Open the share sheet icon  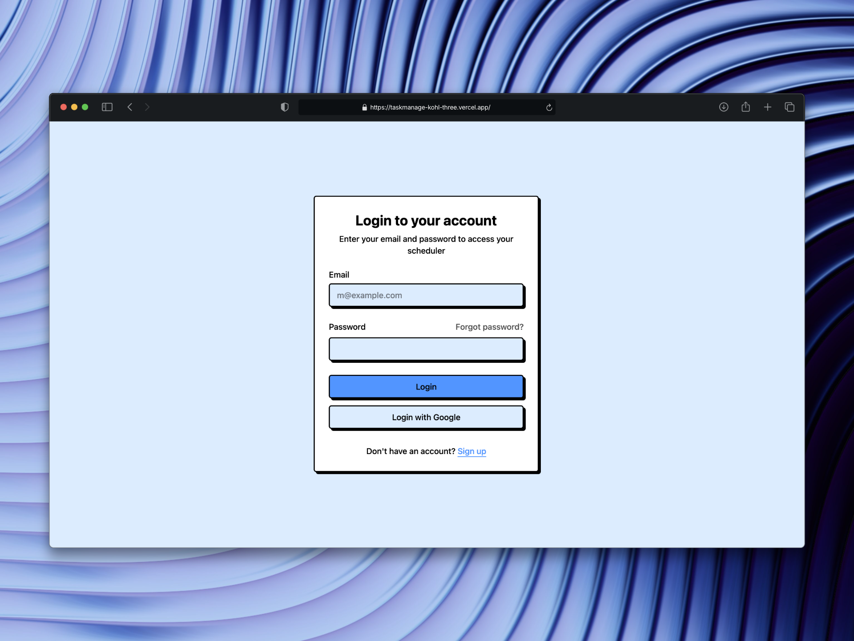click(x=746, y=107)
